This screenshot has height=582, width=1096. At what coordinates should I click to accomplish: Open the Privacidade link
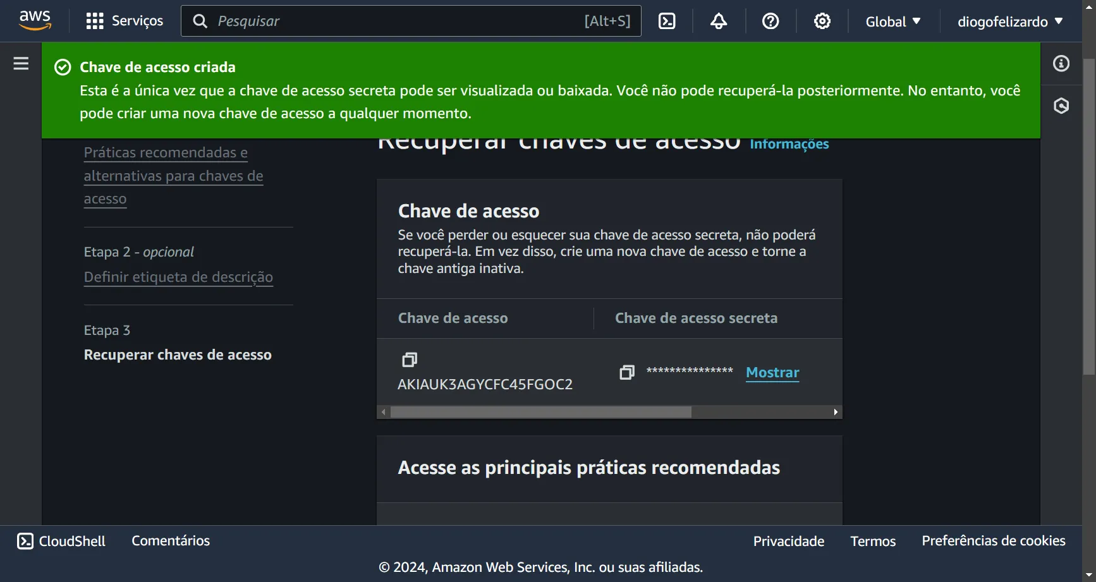[x=789, y=541]
